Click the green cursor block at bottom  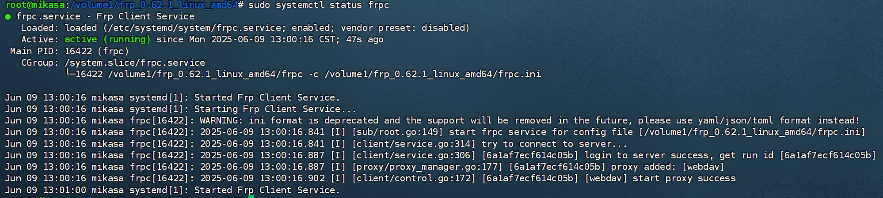tap(251, 197)
